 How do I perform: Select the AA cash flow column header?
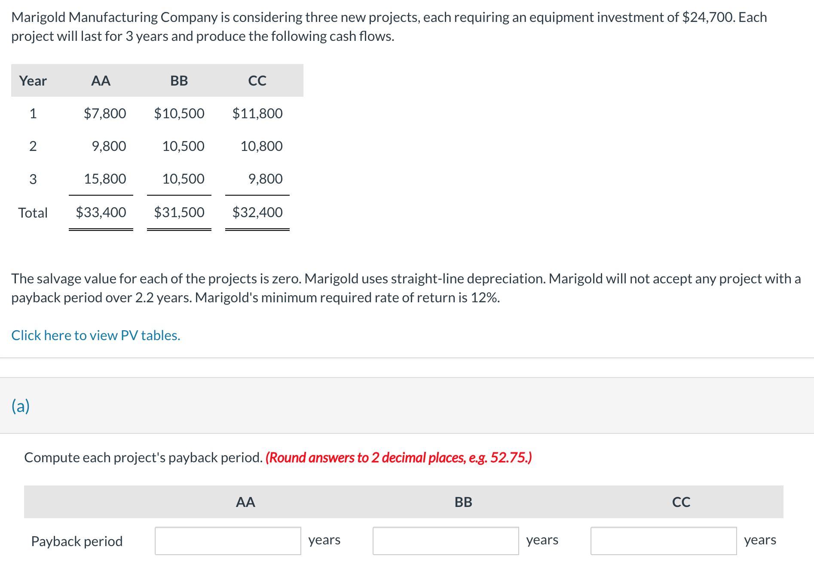pos(101,80)
